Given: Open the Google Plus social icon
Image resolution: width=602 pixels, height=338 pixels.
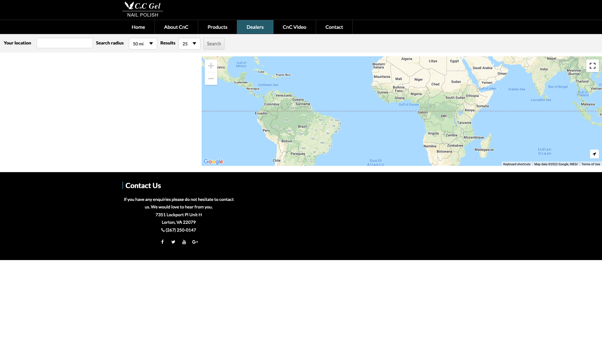Looking at the screenshot, I should tap(195, 242).
